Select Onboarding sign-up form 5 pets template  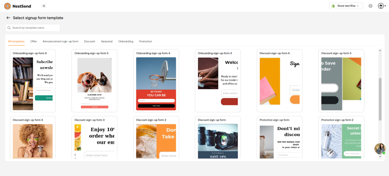[94, 81]
